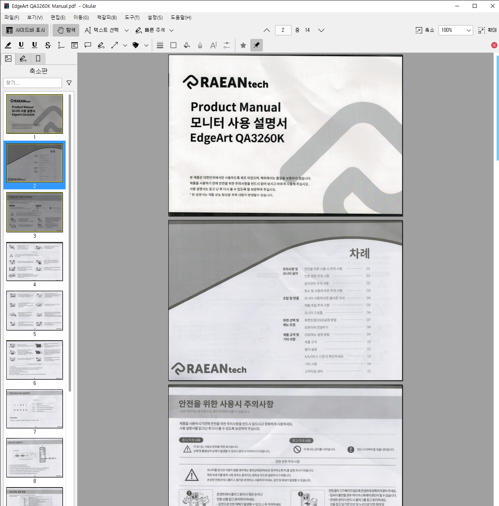Click the Okular app icon in title bar
Screen dimensions: 499x506
tap(6, 6)
